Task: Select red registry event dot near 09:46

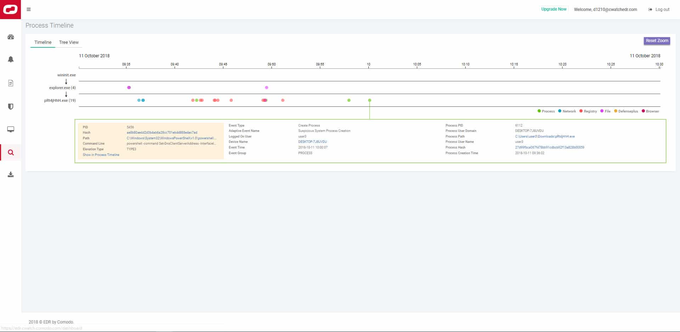Action: click(x=231, y=100)
